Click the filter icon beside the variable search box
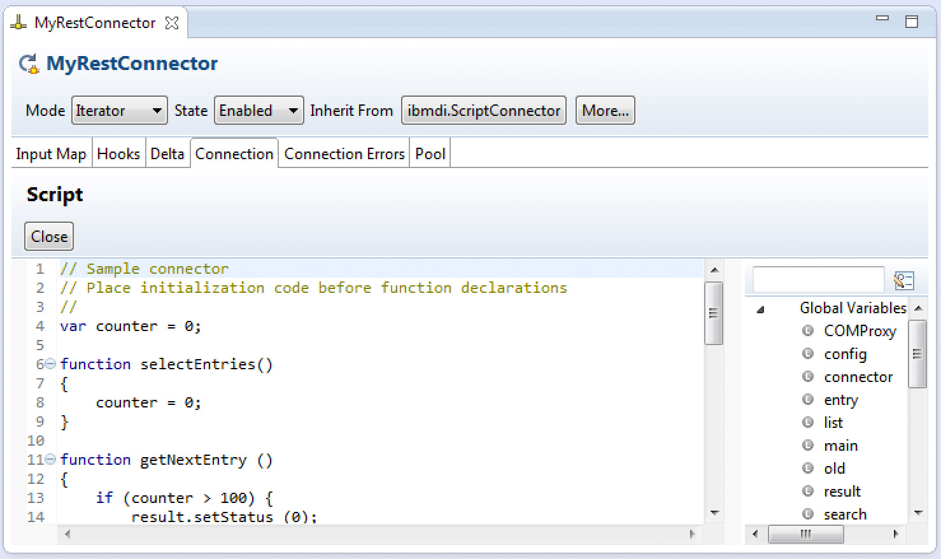941x559 pixels. (903, 279)
